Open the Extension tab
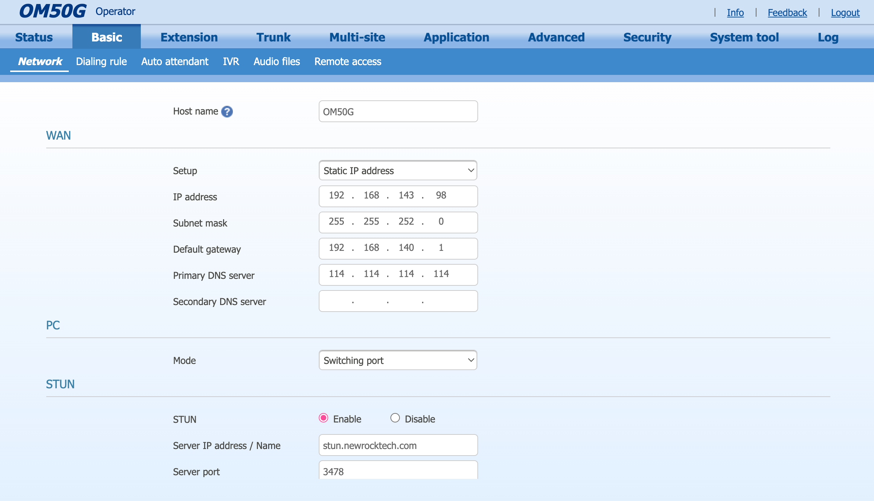The image size is (874, 501). coord(189,37)
